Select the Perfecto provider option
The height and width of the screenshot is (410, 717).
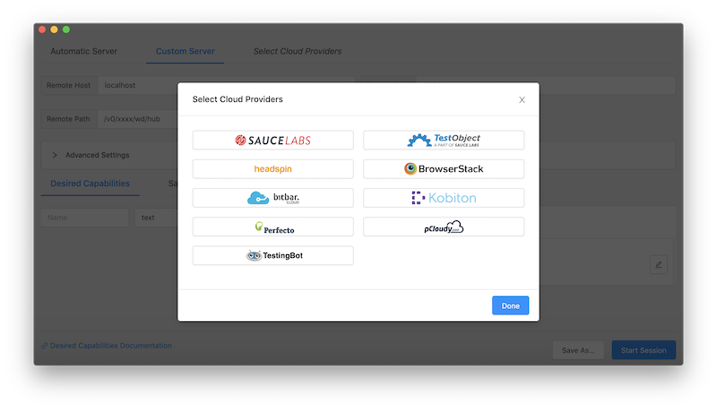click(x=272, y=226)
